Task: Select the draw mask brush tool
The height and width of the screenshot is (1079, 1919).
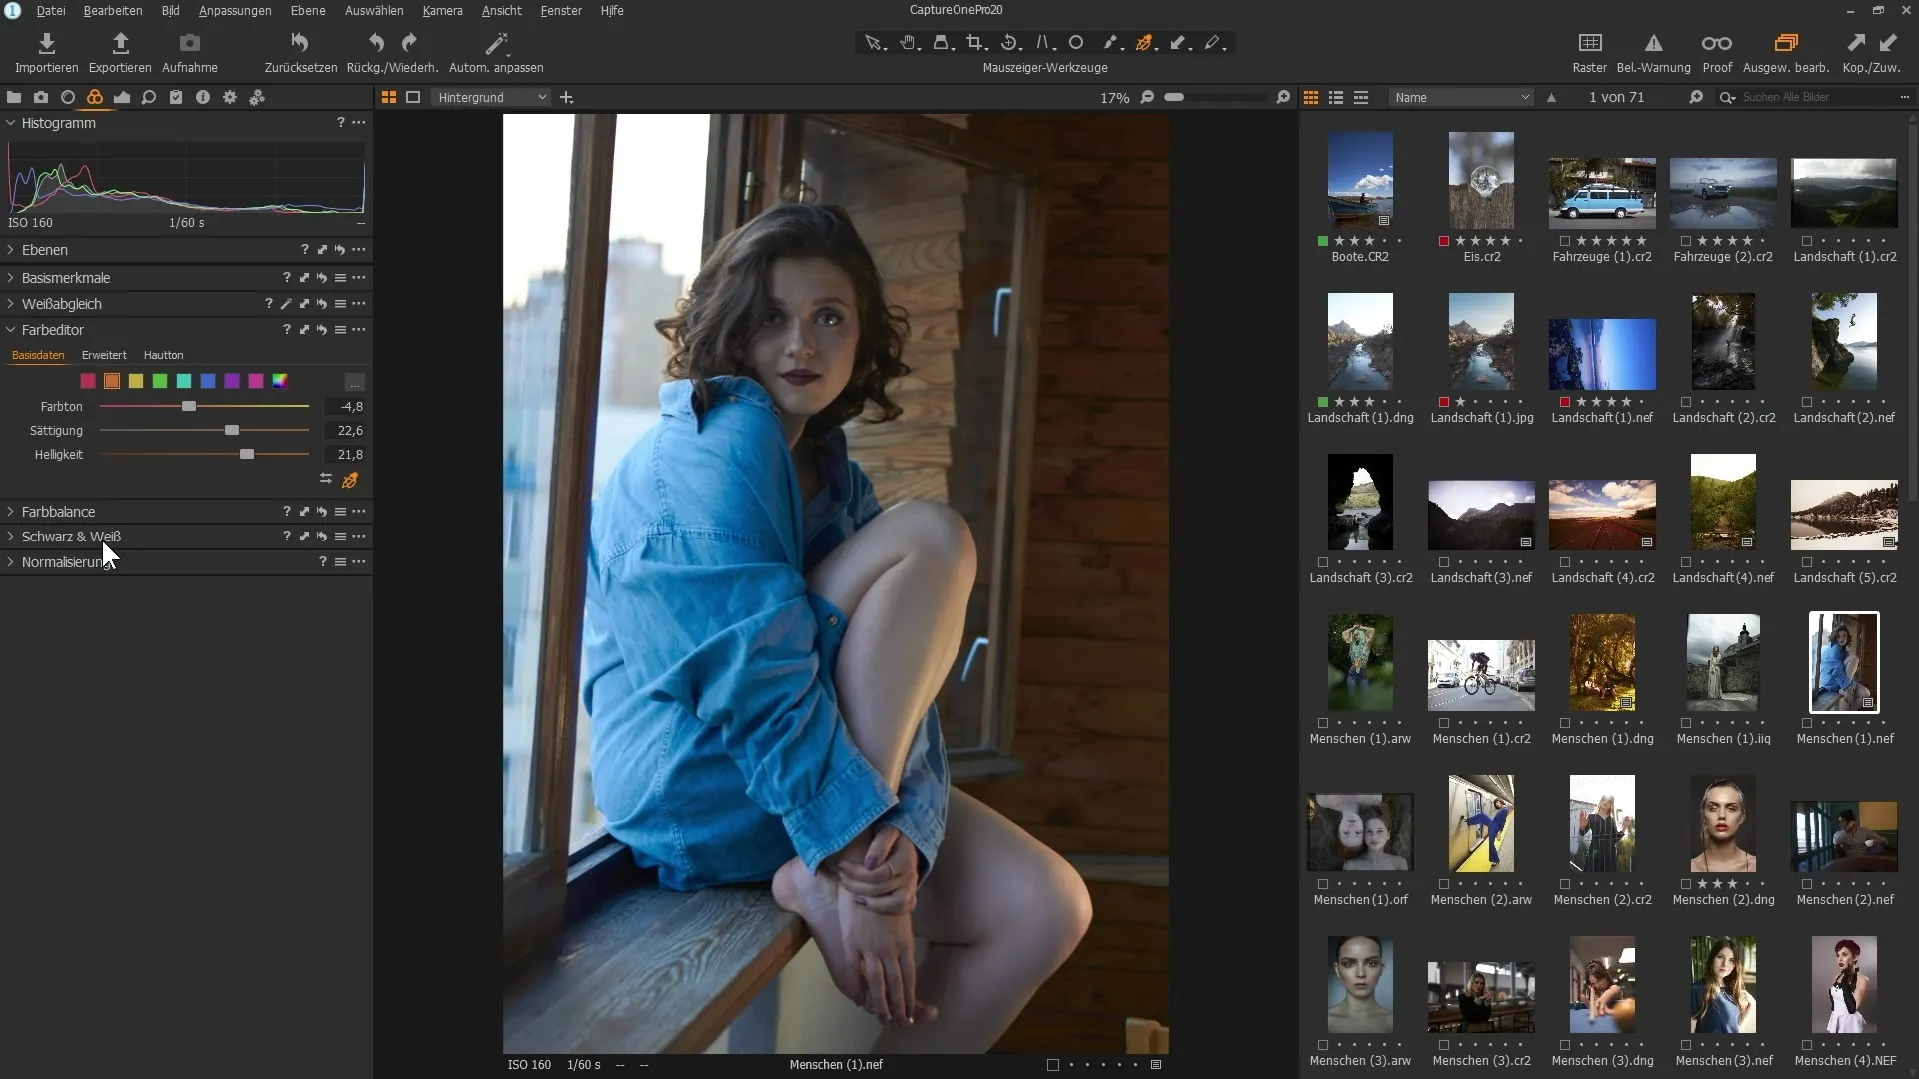Action: [1111, 43]
